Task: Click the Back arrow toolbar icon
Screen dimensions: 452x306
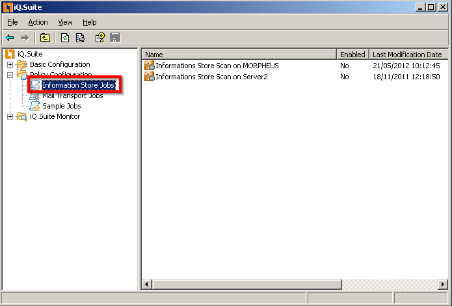Action: (x=10, y=38)
